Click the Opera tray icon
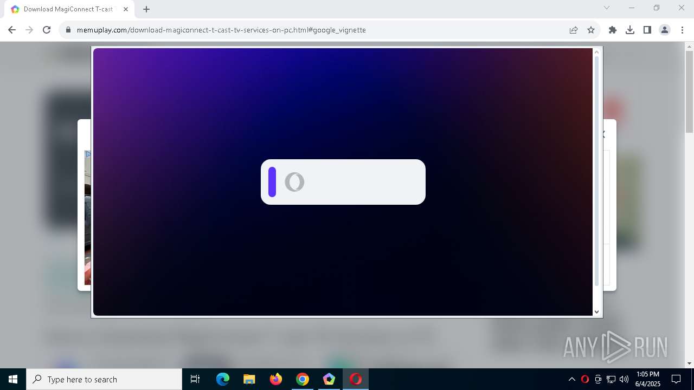This screenshot has height=390, width=694. (x=585, y=379)
